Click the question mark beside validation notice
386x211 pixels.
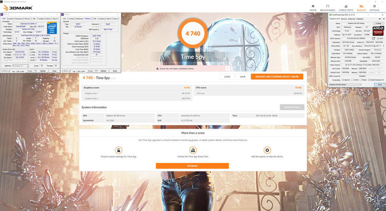[x=228, y=68]
